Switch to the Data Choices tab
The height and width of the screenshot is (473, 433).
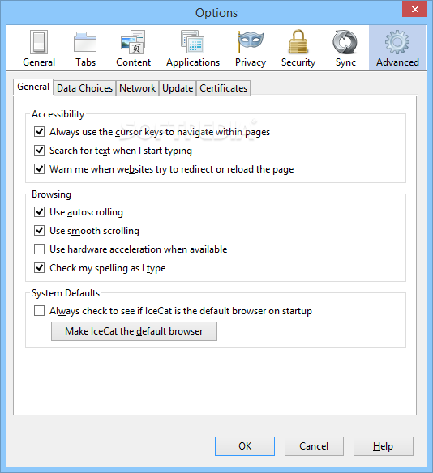(x=84, y=88)
